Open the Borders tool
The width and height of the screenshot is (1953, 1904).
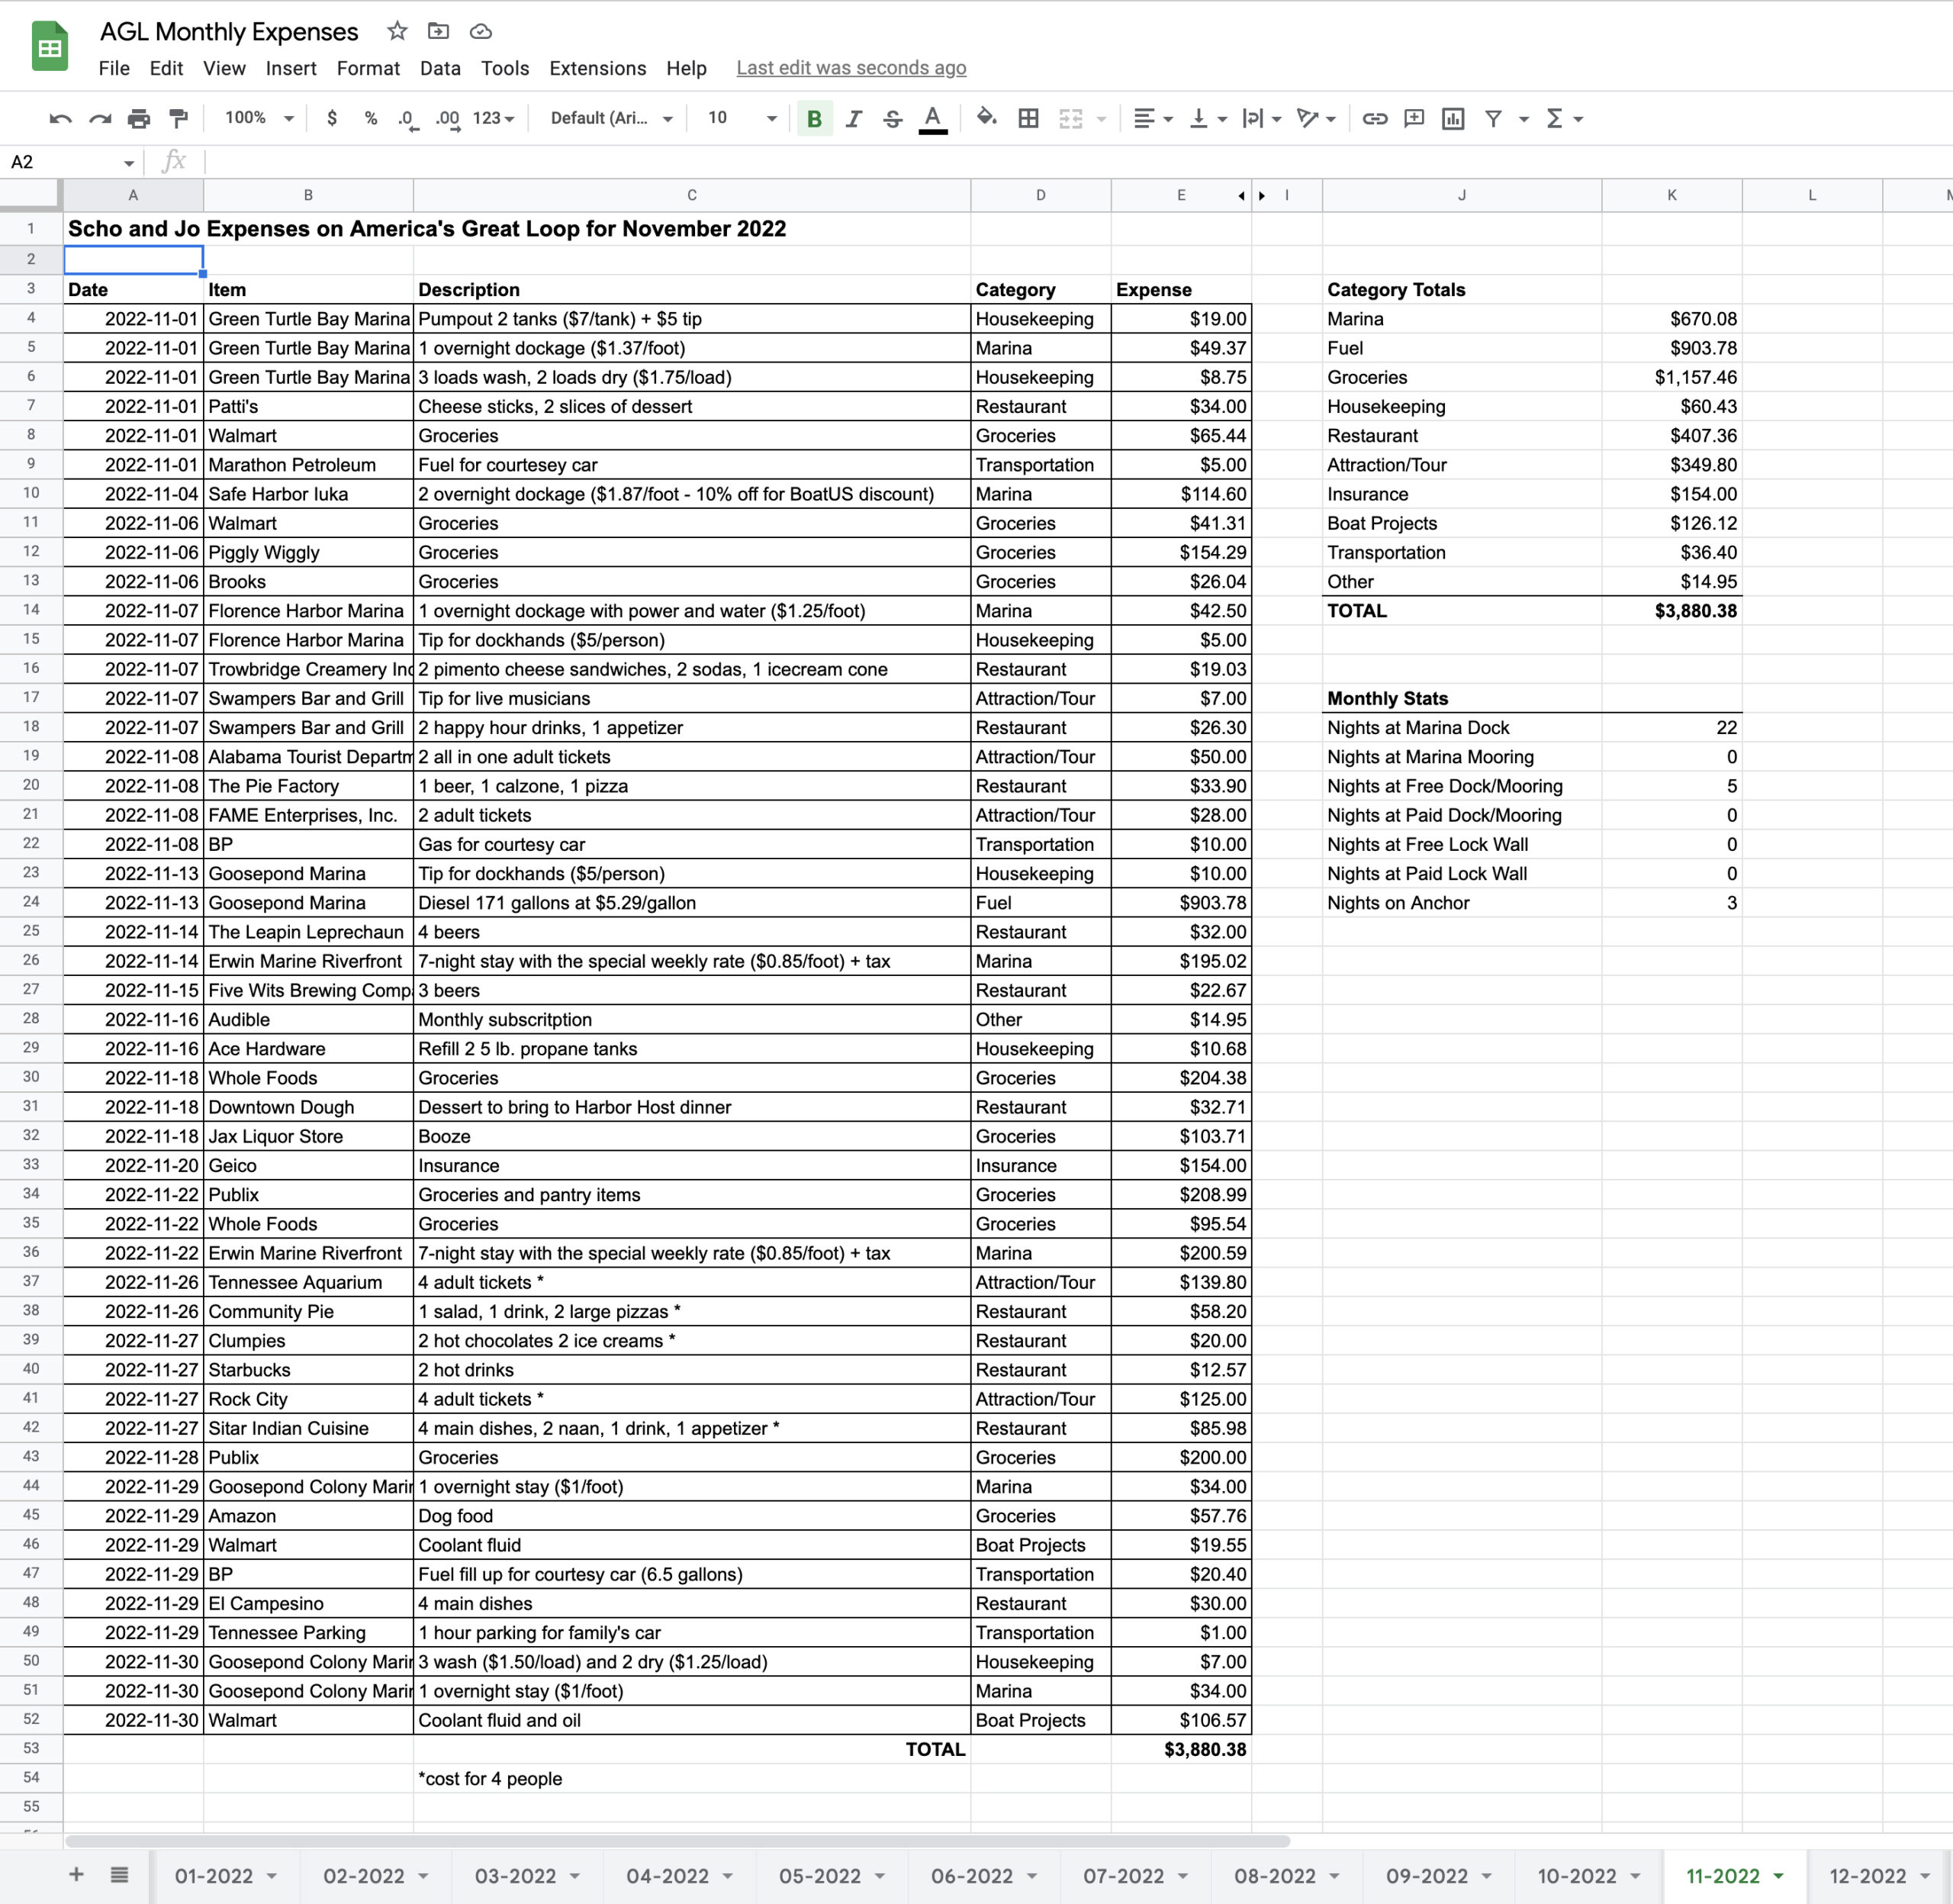click(1028, 119)
